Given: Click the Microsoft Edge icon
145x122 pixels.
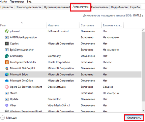Looking at the screenshot, I should (7, 75).
